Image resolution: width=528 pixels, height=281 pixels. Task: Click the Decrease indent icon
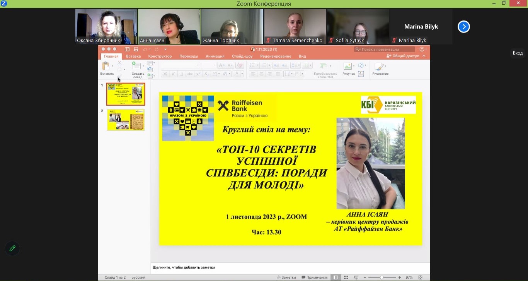click(276, 65)
